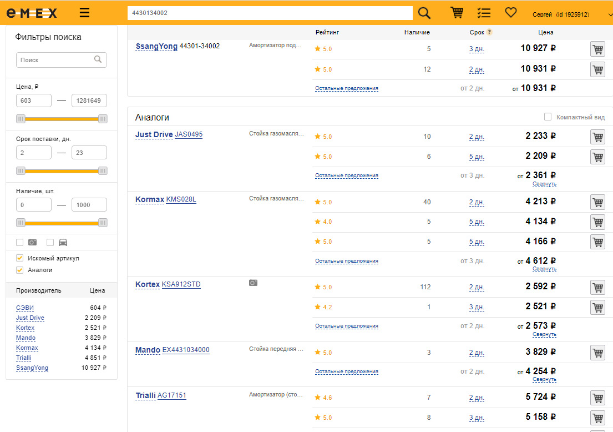Sort results by the Цена column header
This screenshot has width=613, height=432.
click(545, 32)
